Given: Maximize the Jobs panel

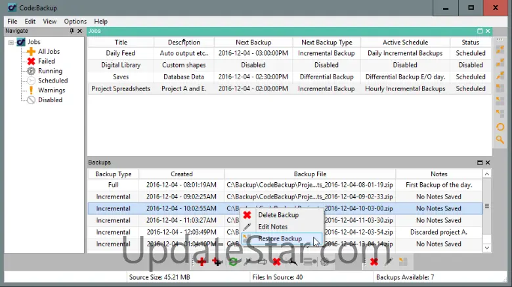Looking at the screenshot, I should (x=480, y=31).
